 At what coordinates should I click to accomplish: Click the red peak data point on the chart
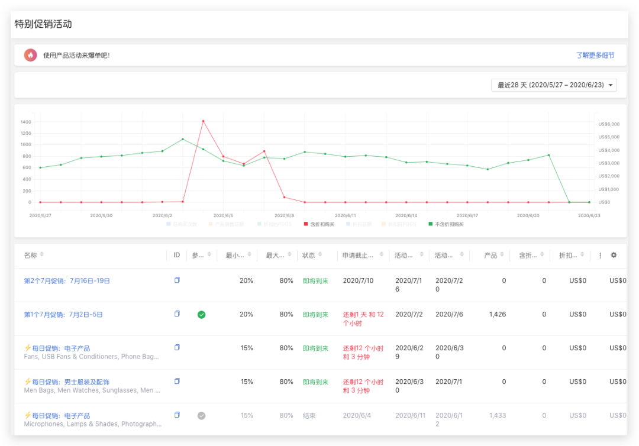coord(204,122)
